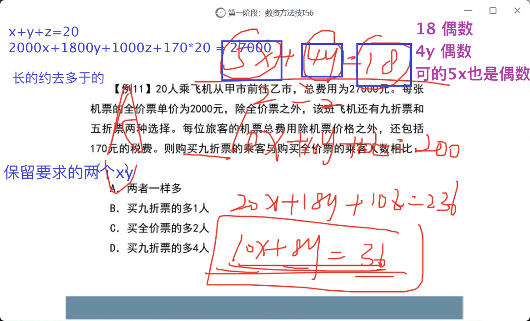Viewport: 530px width, 321px height.
Task: Click the blue box around handwritten 4y
Action: (322, 60)
